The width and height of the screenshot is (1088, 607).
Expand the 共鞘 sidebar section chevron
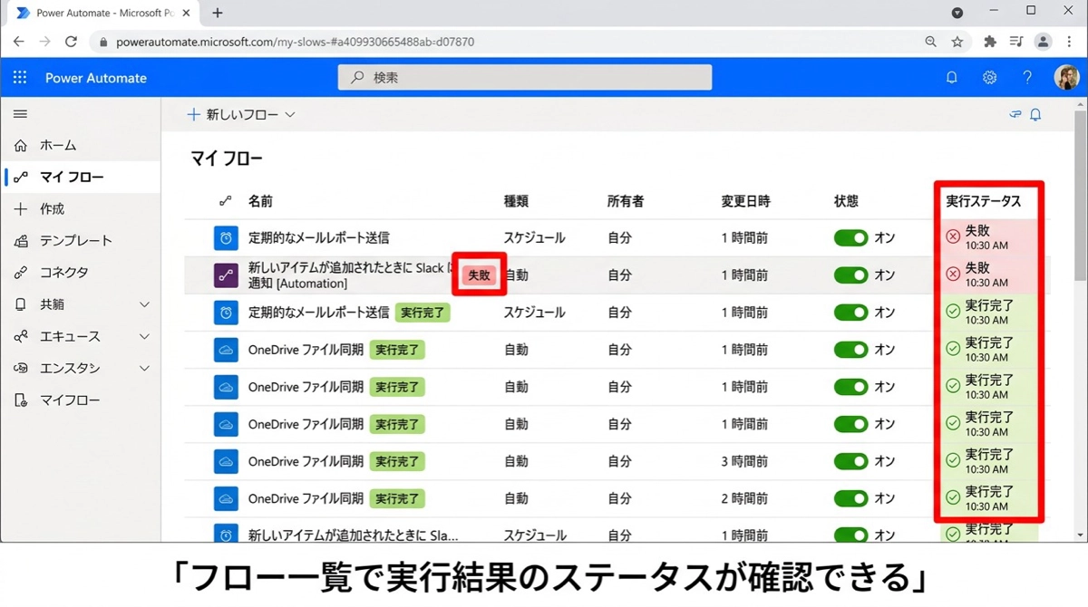click(x=144, y=305)
